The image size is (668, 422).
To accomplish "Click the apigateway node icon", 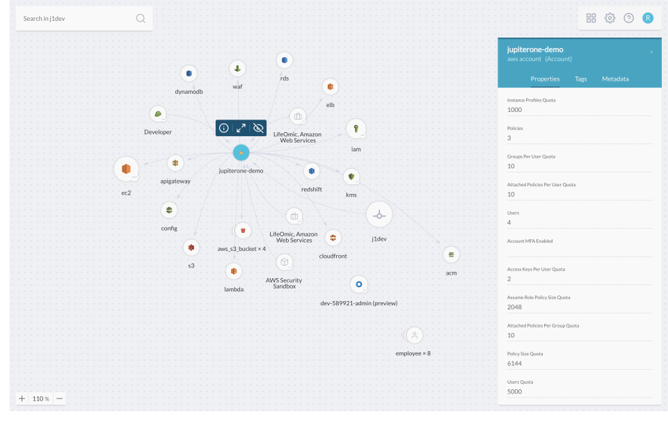I will tap(175, 163).
